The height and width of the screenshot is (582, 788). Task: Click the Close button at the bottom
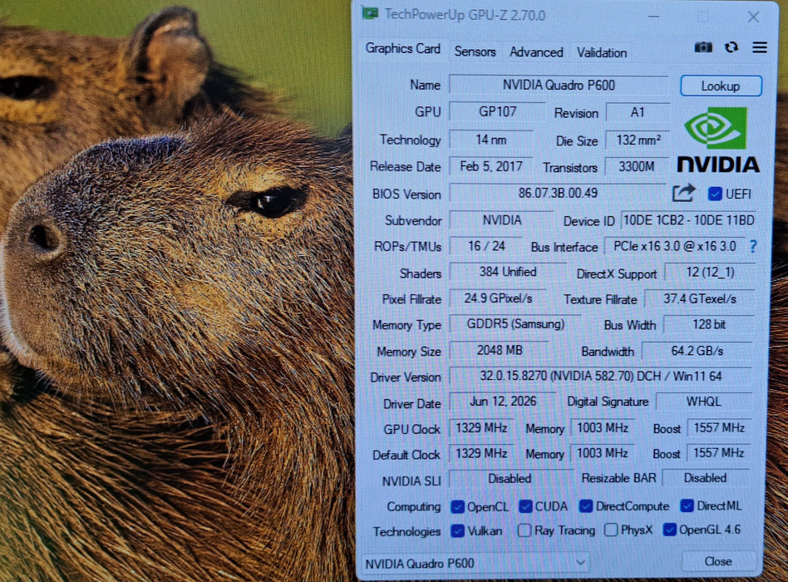coord(718,561)
